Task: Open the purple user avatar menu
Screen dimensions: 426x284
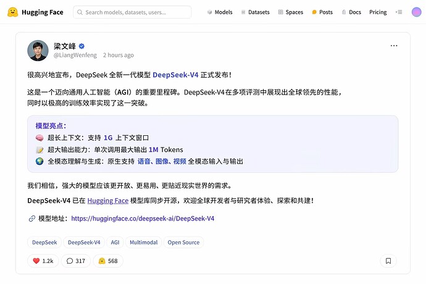Action: pos(417,12)
